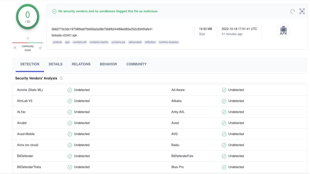
Task: Click the 2022-10-18 17:51:41 UTC timestamp
Action: (239, 29)
